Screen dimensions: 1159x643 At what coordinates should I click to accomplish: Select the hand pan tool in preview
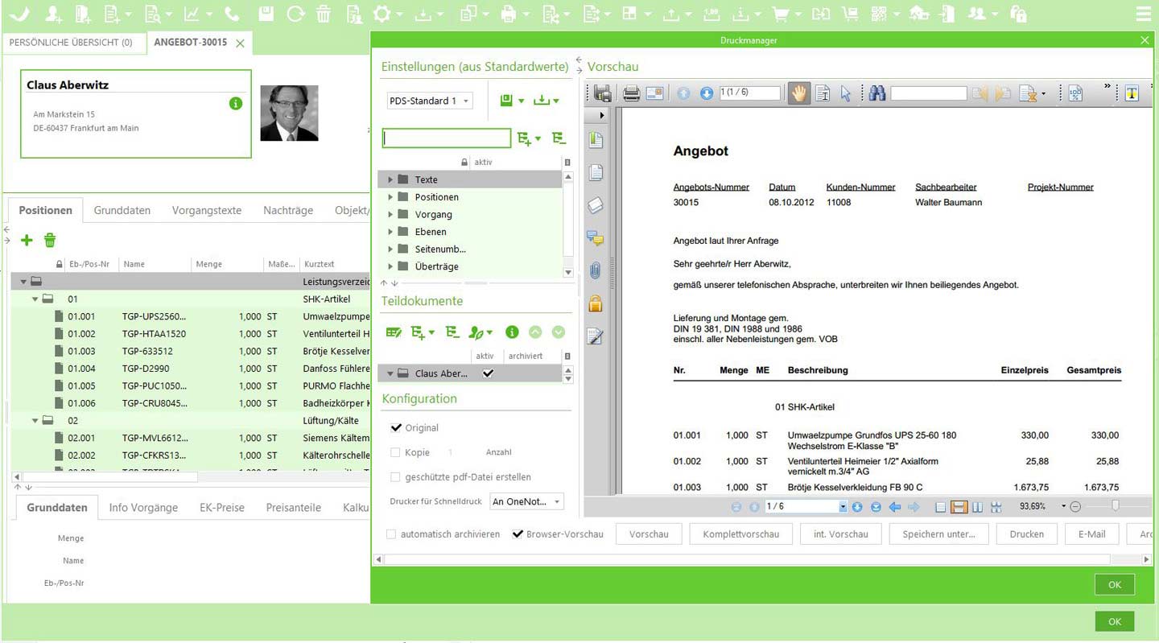click(799, 93)
